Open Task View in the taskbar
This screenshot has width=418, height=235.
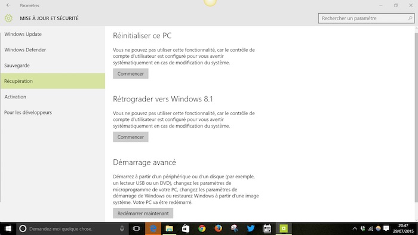click(137, 228)
